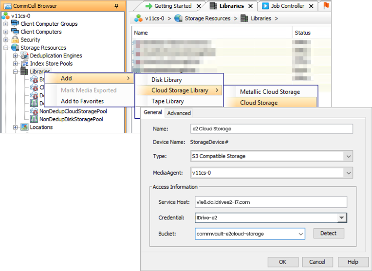Choose Metallic Cloud Storage option
The image size is (372, 271).
[x=270, y=92]
